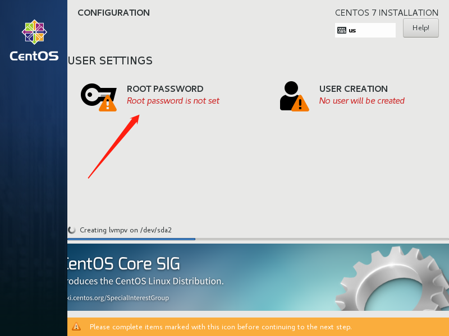449x336 pixels.
Task: Select the ROOT PASSWORD heading
Action: click(x=165, y=89)
